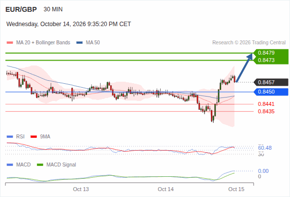Click the 0.8479 resistance price label
Image resolution: width=290 pixels, height=197 pixels.
coord(266,53)
